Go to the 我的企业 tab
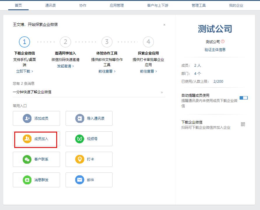260x210 pixels. point(236,5)
